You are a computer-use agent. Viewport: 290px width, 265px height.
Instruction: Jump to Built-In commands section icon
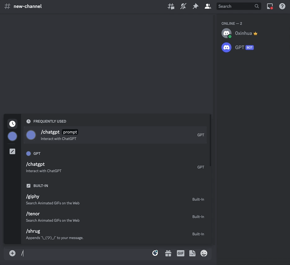tap(12, 151)
